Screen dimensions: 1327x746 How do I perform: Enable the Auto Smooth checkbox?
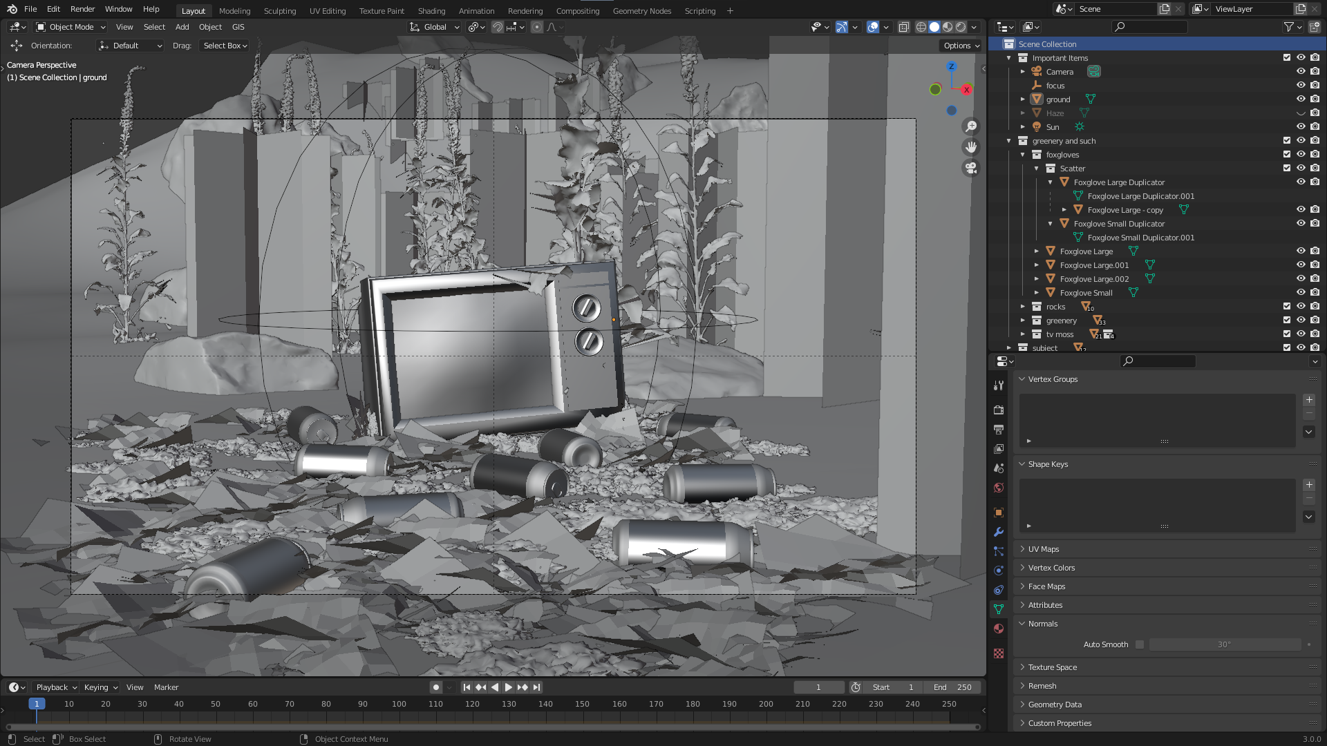pyautogui.click(x=1140, y=644)
